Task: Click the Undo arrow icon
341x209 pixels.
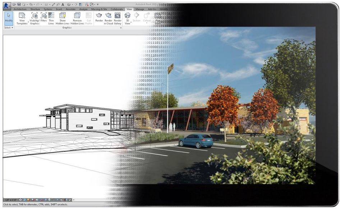Action: [x=31, y=5]
